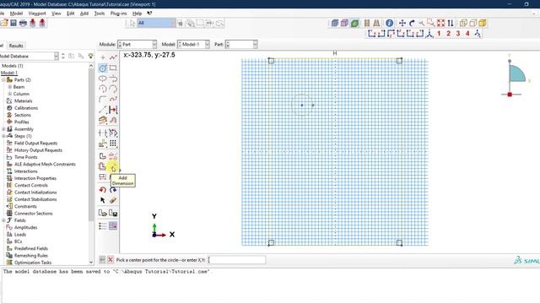Select the Pan View tool
This screenshot has height=304, width=540.
tap(402, 23)
